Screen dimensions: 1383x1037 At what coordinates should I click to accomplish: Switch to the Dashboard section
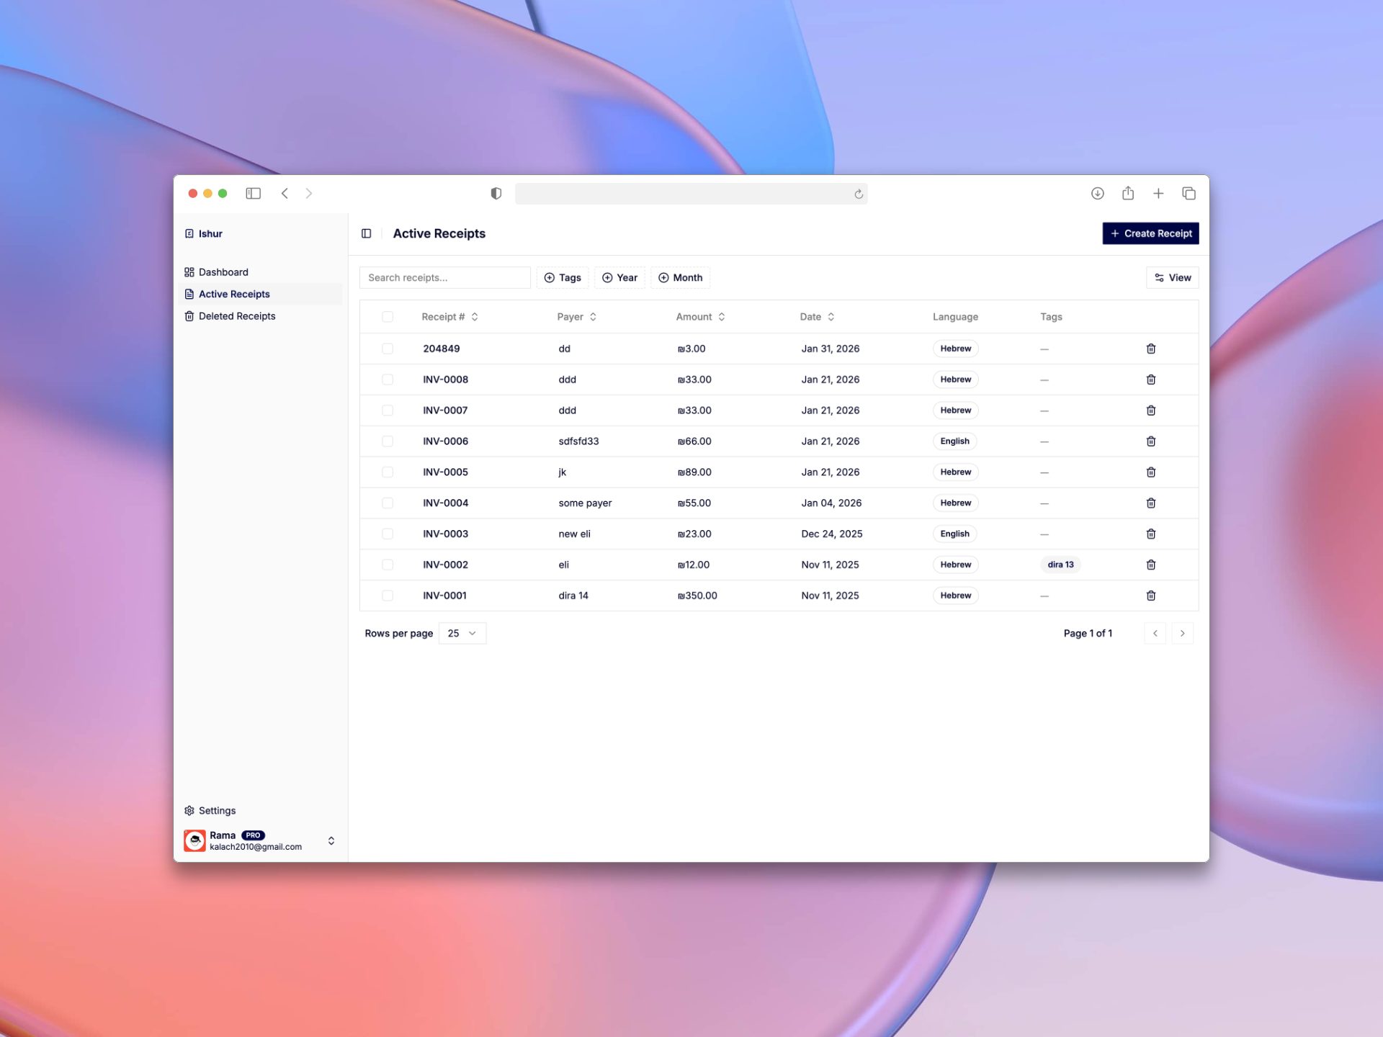[224, 271]
